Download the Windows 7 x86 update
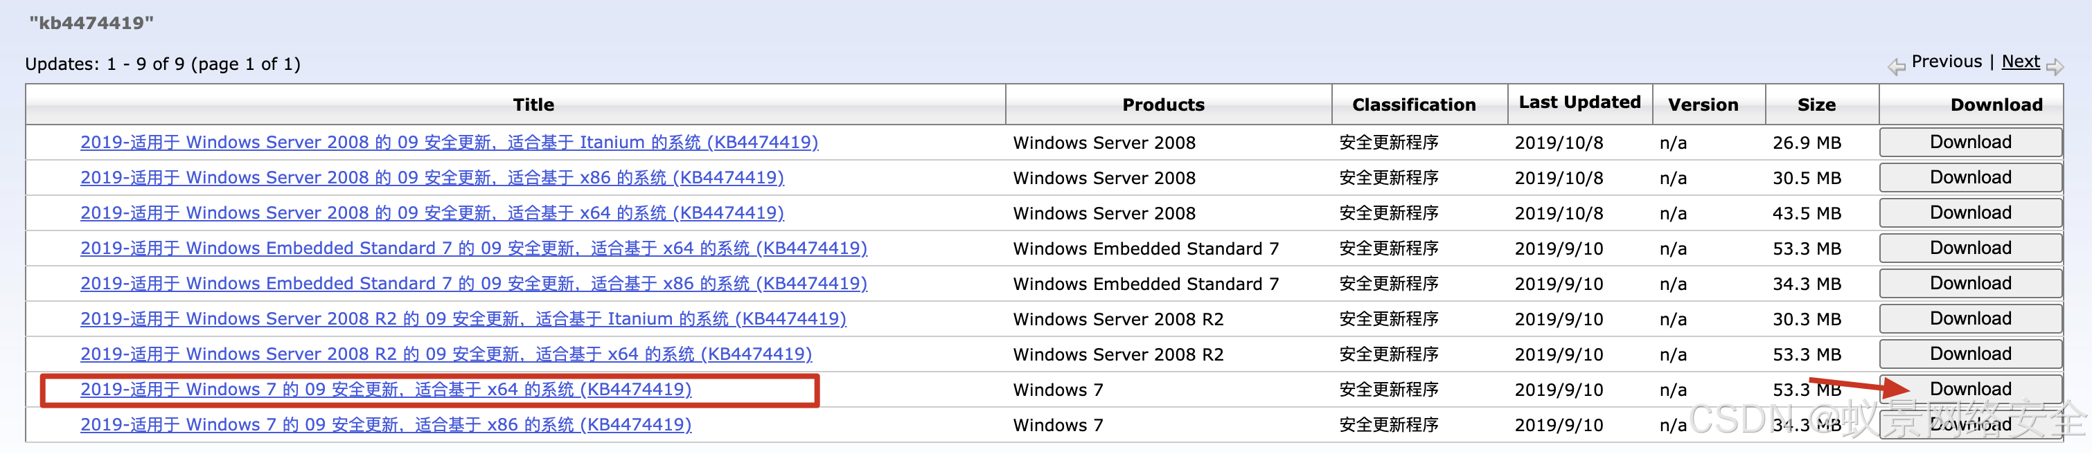2092x454 pixels. pyautogui.click(x=1970, y=425)
